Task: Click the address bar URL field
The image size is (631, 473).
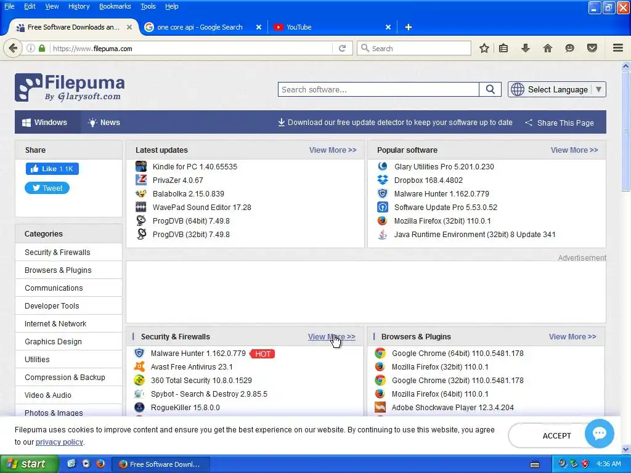Action: pyautogui.click(x=192, y=48)
